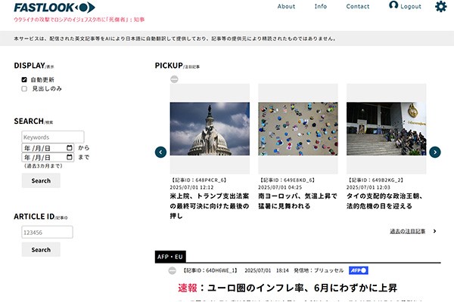Open 速報 Eurozone inflation headline
Screen dimensions: 454x302
point(288,288)
